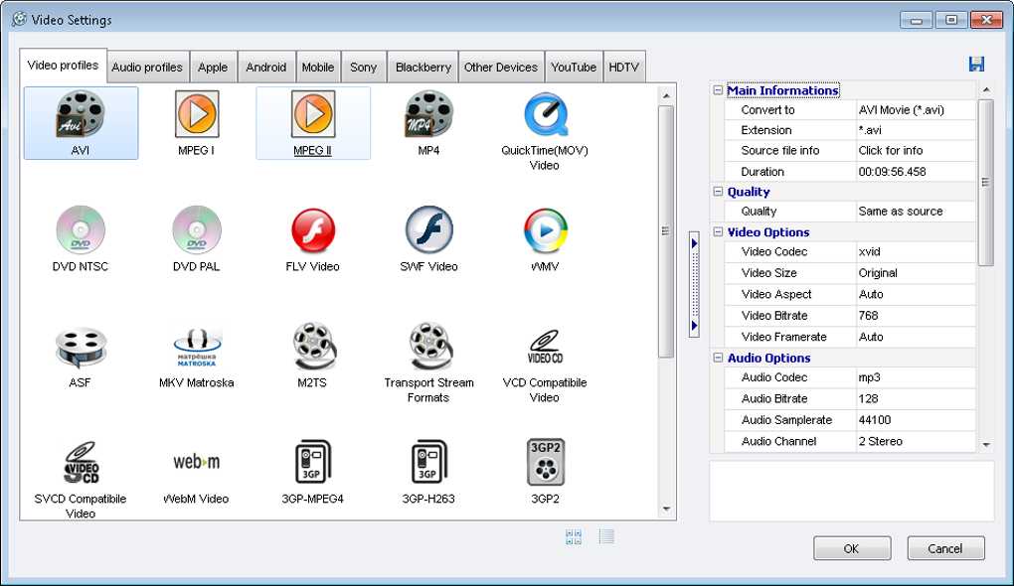This screenshot has width=1014, height=586.
Task: Click the profile list scroll up arrow
Action: tap(667, 96)
